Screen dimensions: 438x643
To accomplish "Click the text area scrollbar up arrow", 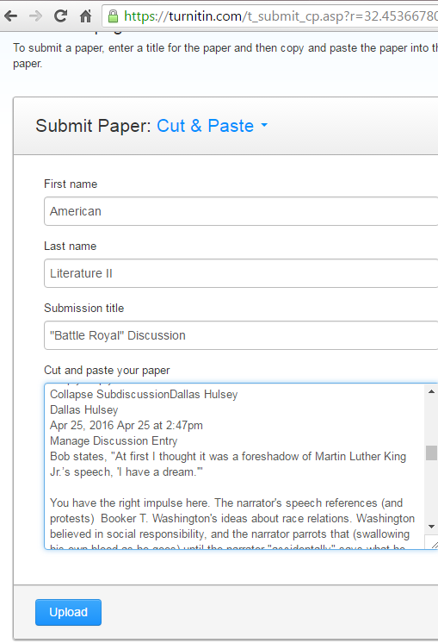I will pyautogui.click(x=431, y=391).
